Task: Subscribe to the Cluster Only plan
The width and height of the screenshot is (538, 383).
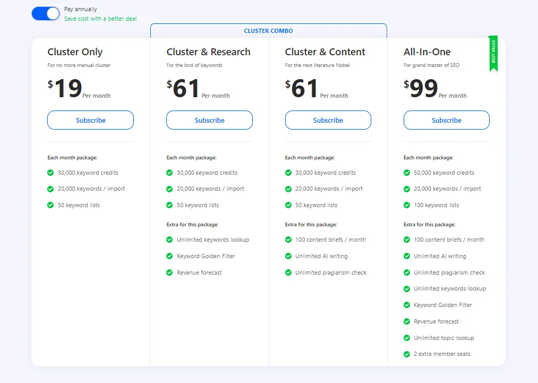Action: click(90, 120)
